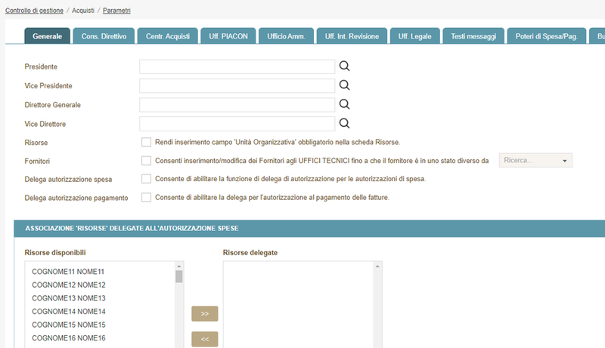Open the Poteri di Spesa/Pag. tab
Image resolution: width=605 pixels, height=348 pixels.
click(546, 36)
